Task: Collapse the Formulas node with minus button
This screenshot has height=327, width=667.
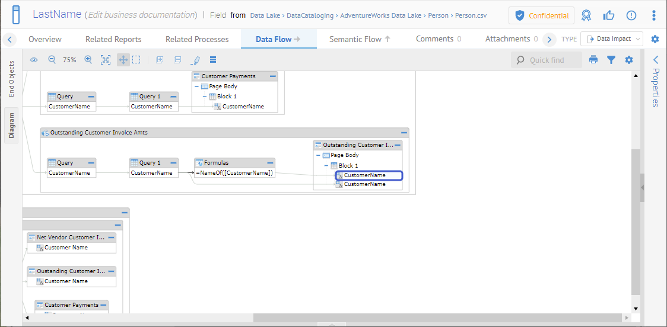Action: 270,162
